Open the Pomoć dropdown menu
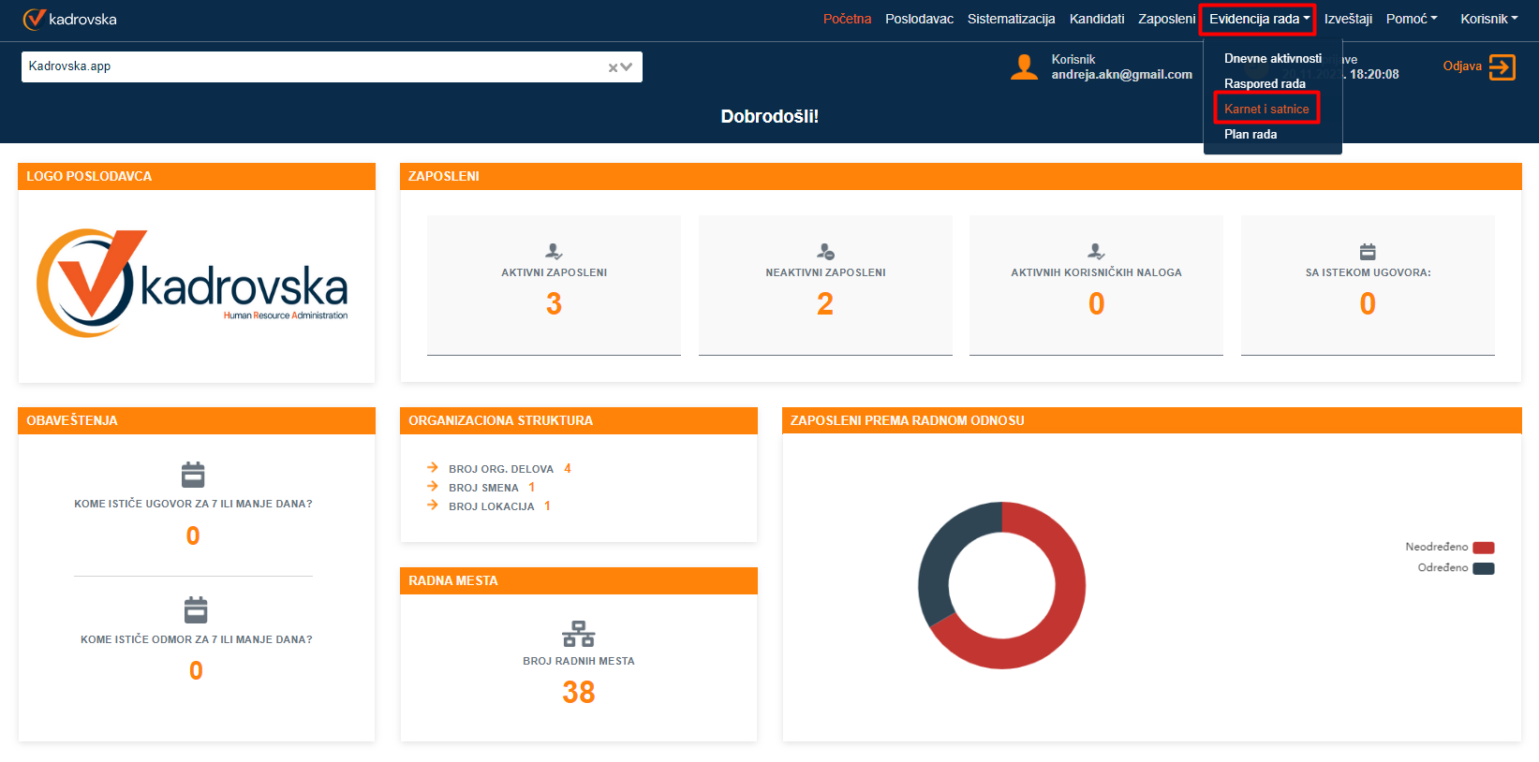The height and width of the screenshot is (762, 1539). [x=1411, y=19]
